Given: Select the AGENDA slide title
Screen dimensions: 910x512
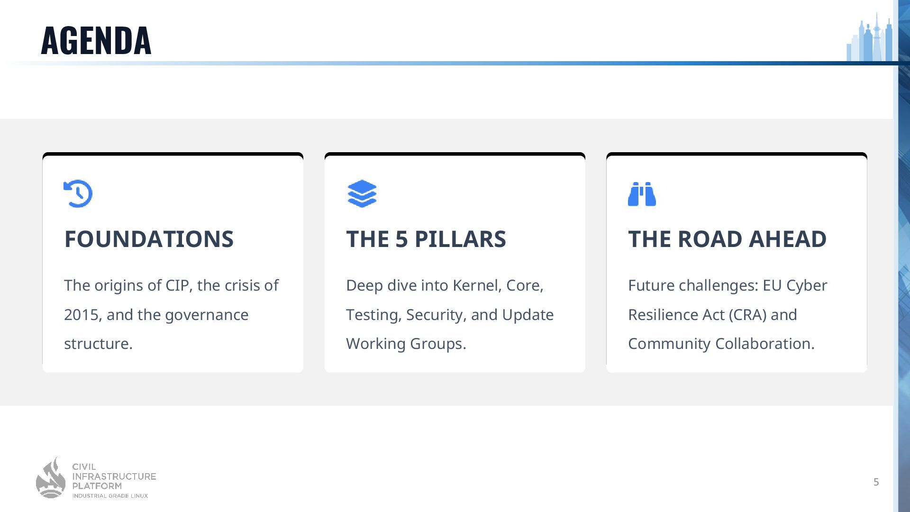Looking at the screenshot, I should (96, 41).
